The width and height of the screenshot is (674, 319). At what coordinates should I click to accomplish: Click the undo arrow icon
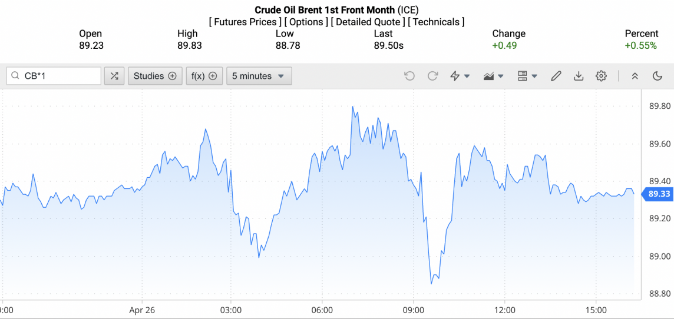point(409,76)
